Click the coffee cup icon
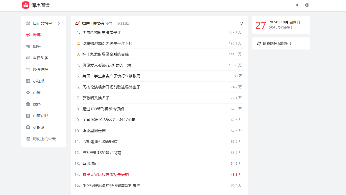Image resolution: width=346 pixels, height=195 pixels. click(259, 43)
